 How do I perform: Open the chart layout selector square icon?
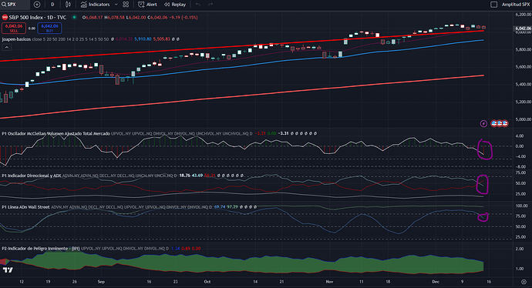[x=494, y=5]
